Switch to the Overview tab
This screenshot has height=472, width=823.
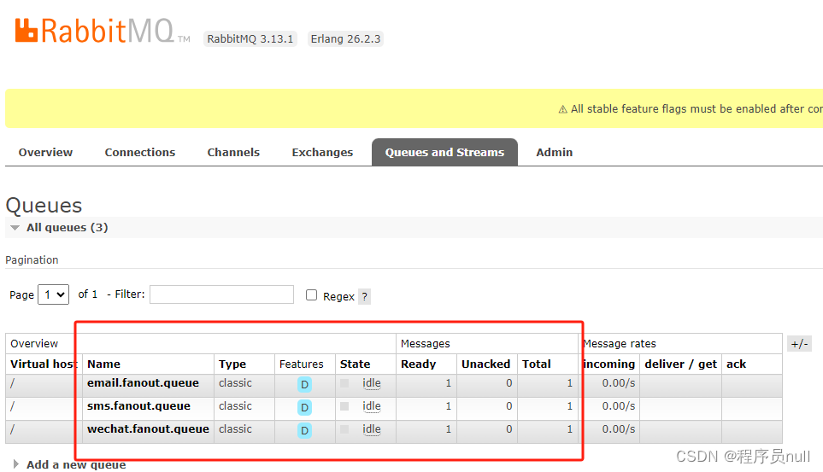coord(45,152)
